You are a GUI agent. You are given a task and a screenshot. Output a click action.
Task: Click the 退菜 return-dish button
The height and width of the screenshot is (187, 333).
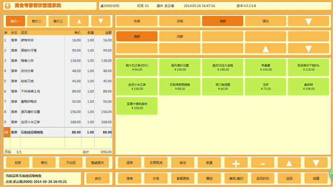[130, 163]
